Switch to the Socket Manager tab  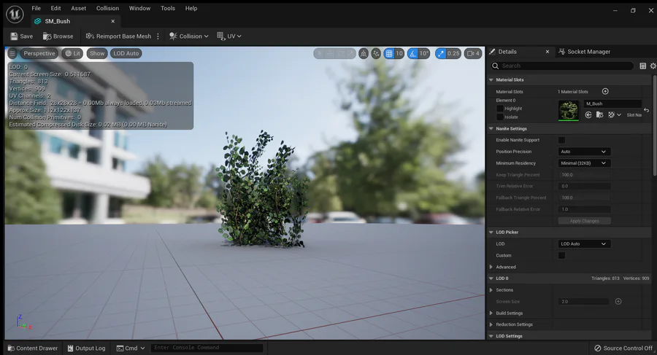click(x=585, y=52)
